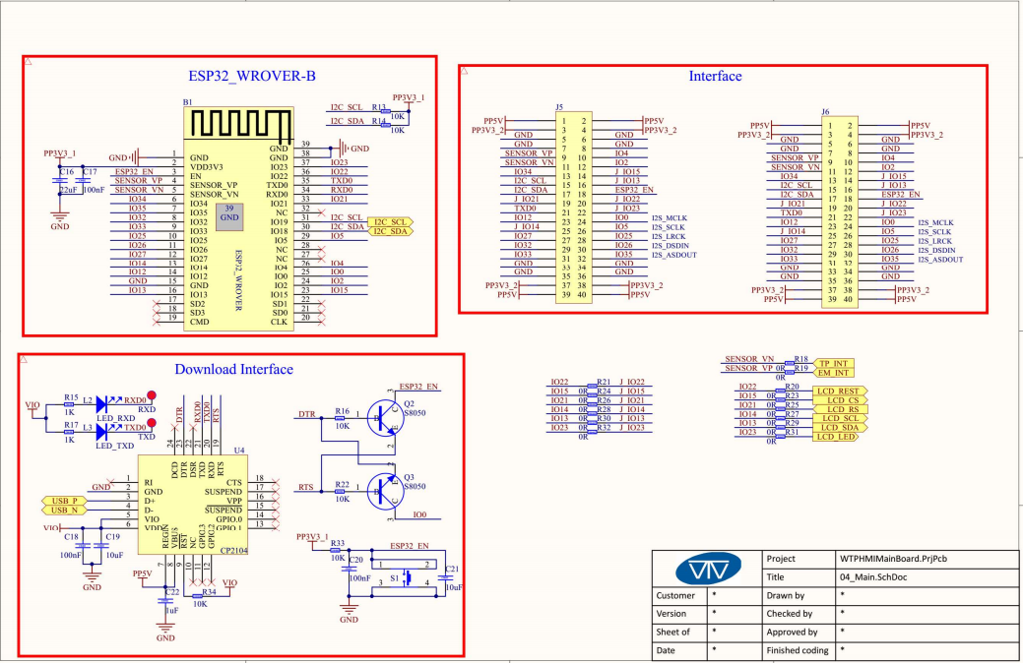Select the C20 100nF capacitor symbol
1023x663 pixels.
tap(350, 569)
